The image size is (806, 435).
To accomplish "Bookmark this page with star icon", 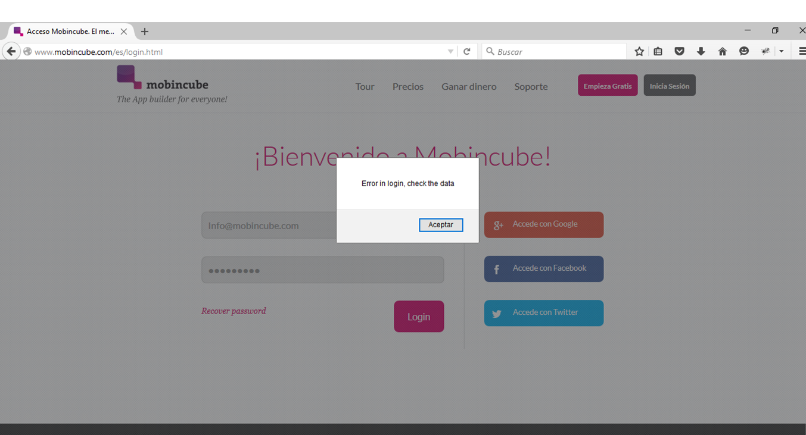I will click(639, 52).
